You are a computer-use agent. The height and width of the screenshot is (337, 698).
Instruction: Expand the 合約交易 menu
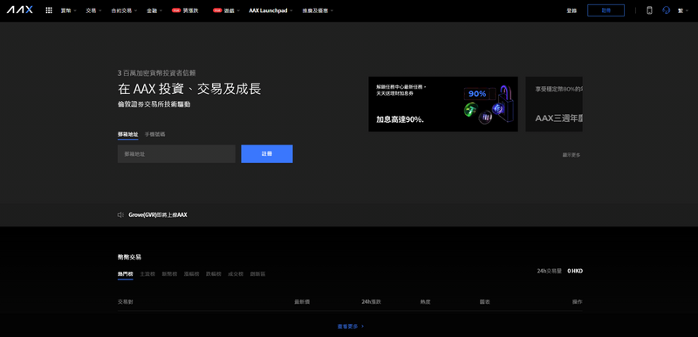point(124,10)
